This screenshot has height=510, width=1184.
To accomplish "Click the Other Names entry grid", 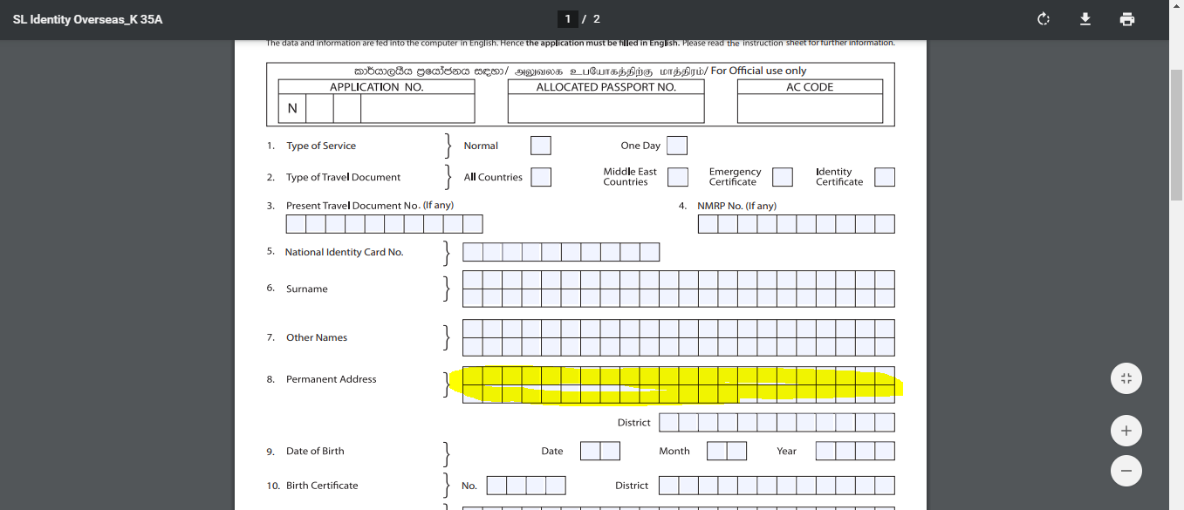I will [x=679, y=337].
